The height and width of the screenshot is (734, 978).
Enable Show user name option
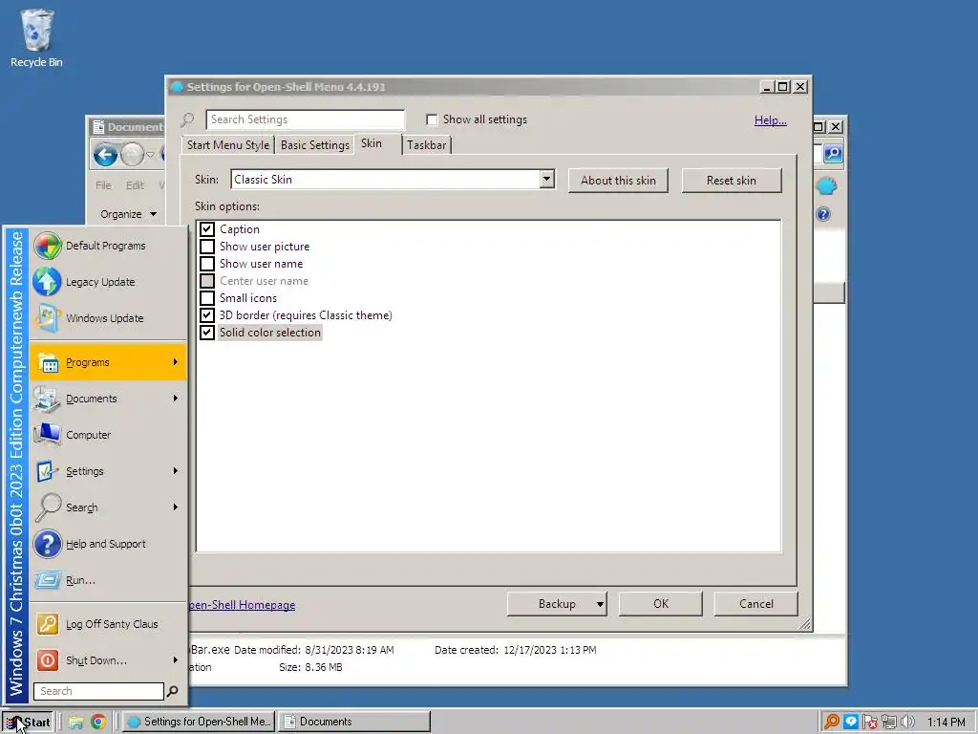(207, 264)
